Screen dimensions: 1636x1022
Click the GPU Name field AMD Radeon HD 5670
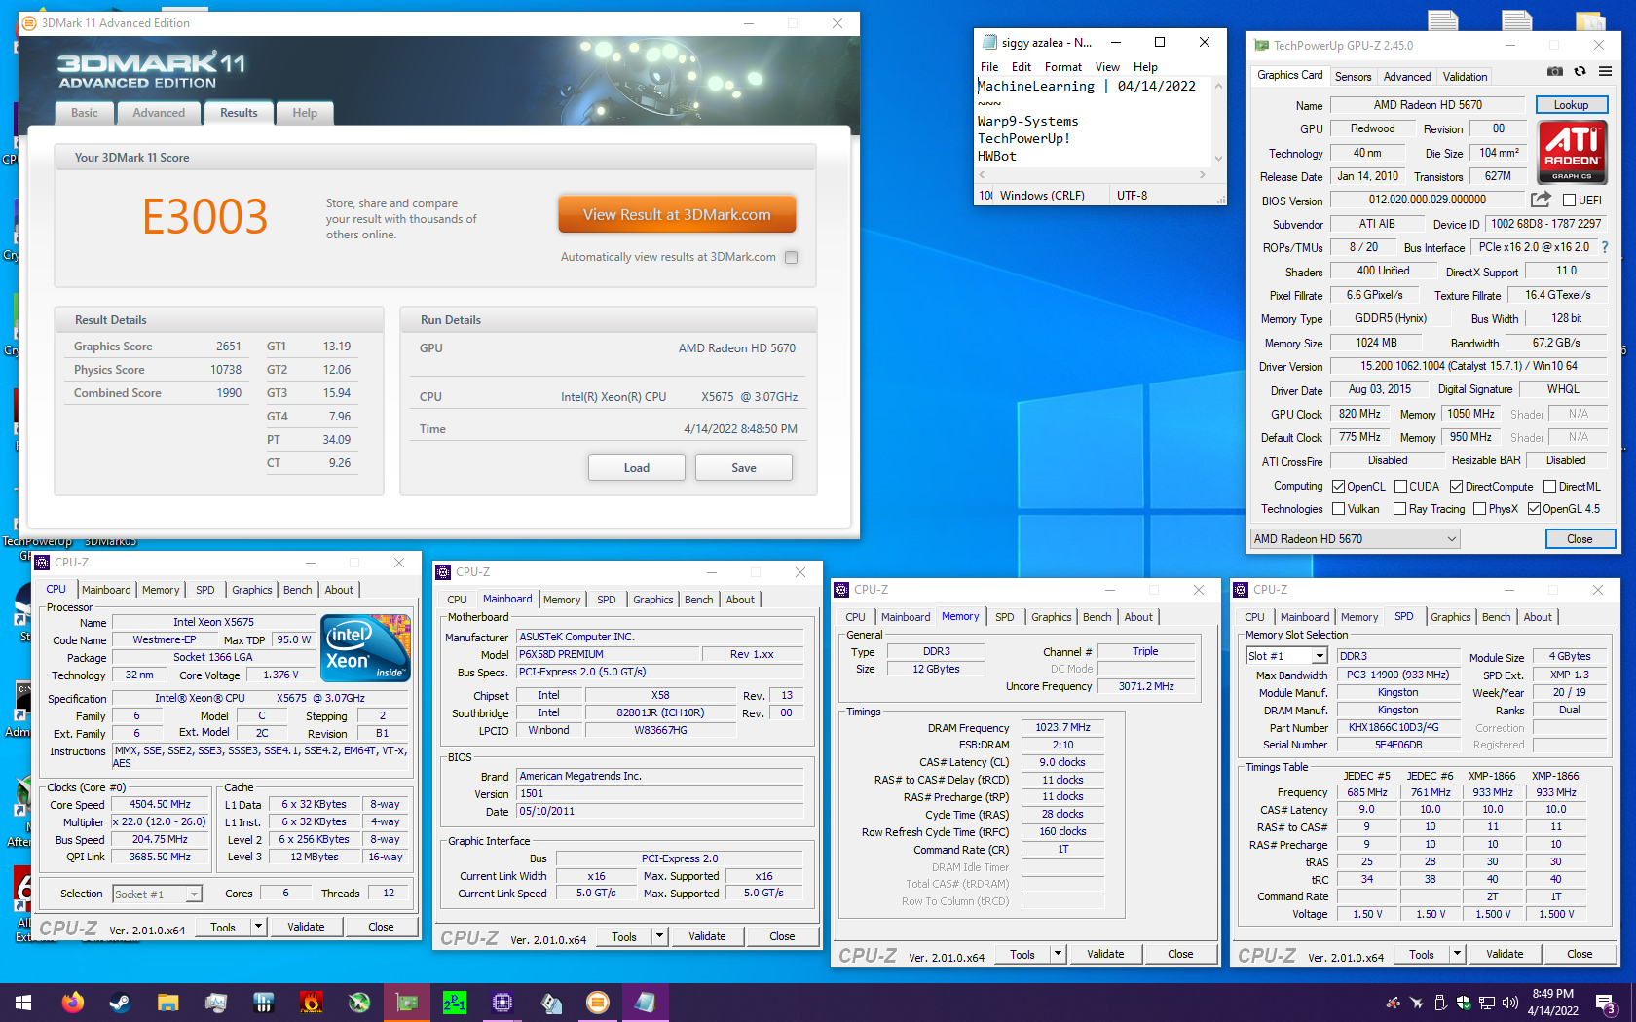point(1428,105)
